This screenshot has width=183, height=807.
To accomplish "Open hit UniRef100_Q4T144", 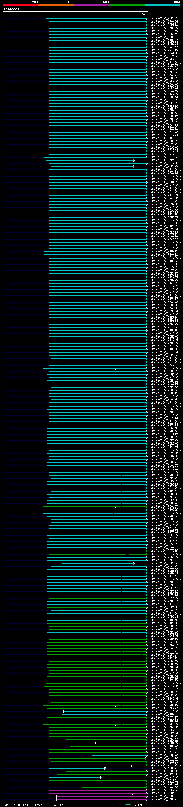I will tap(164, 195).
